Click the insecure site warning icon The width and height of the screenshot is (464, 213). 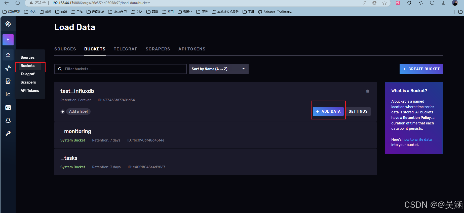click(x=31, y=3)
